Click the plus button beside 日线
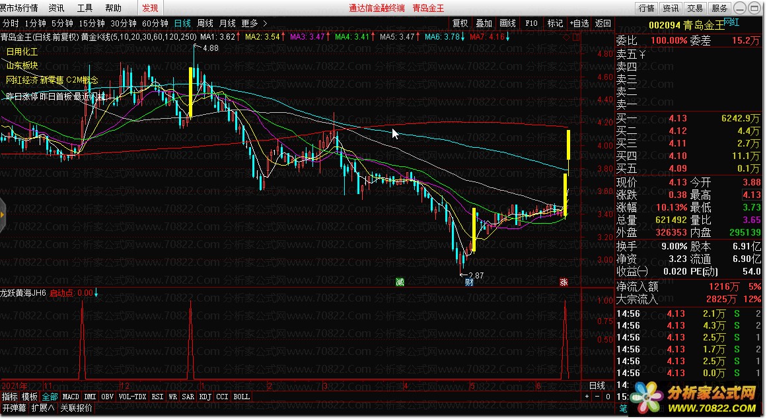The width and height of the screenshot is (767, 419). (x=587, y=397)
